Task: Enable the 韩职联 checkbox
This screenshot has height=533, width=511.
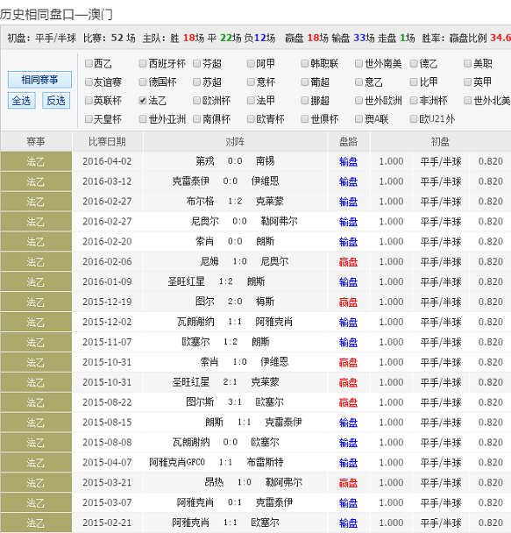Action: point(305,64)
